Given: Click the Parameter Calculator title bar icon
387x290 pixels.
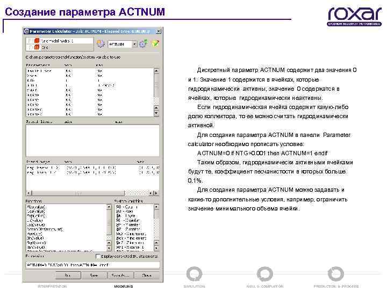Looking at the screenshot, I should [x=27, y=31].
